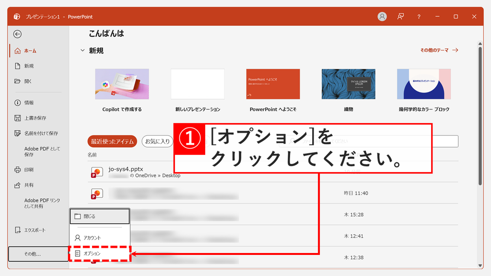Click the save-as icon beside 名前を付けて保存
Viewport: 491px width, 276px height.
18,133
